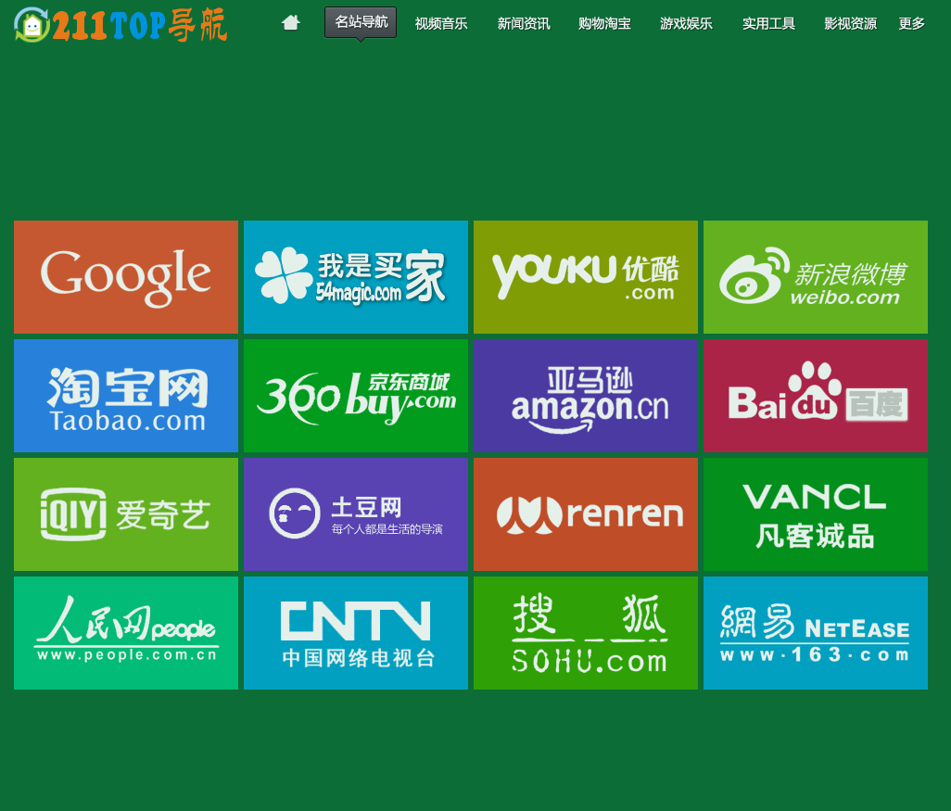Open the 新闻资讯 menu item
The height and width of the screenshot is (811, 951).
(x=524, y=24)
